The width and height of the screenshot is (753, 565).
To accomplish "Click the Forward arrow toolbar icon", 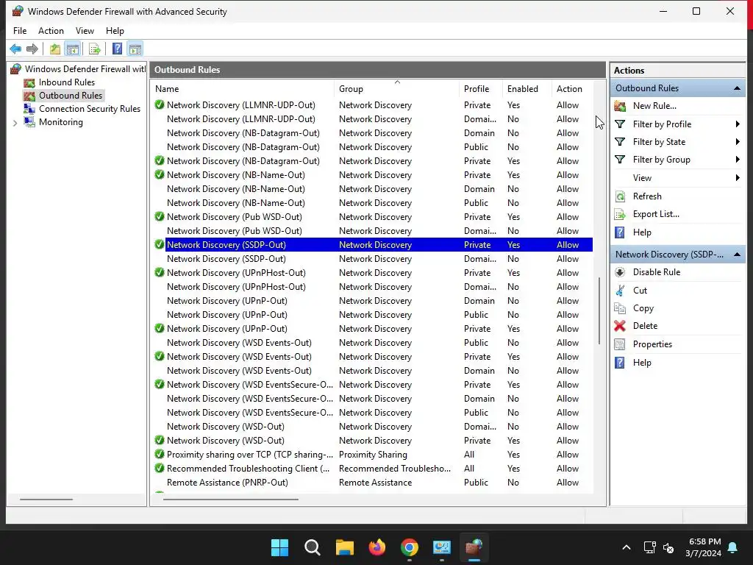I will (32, 49).
